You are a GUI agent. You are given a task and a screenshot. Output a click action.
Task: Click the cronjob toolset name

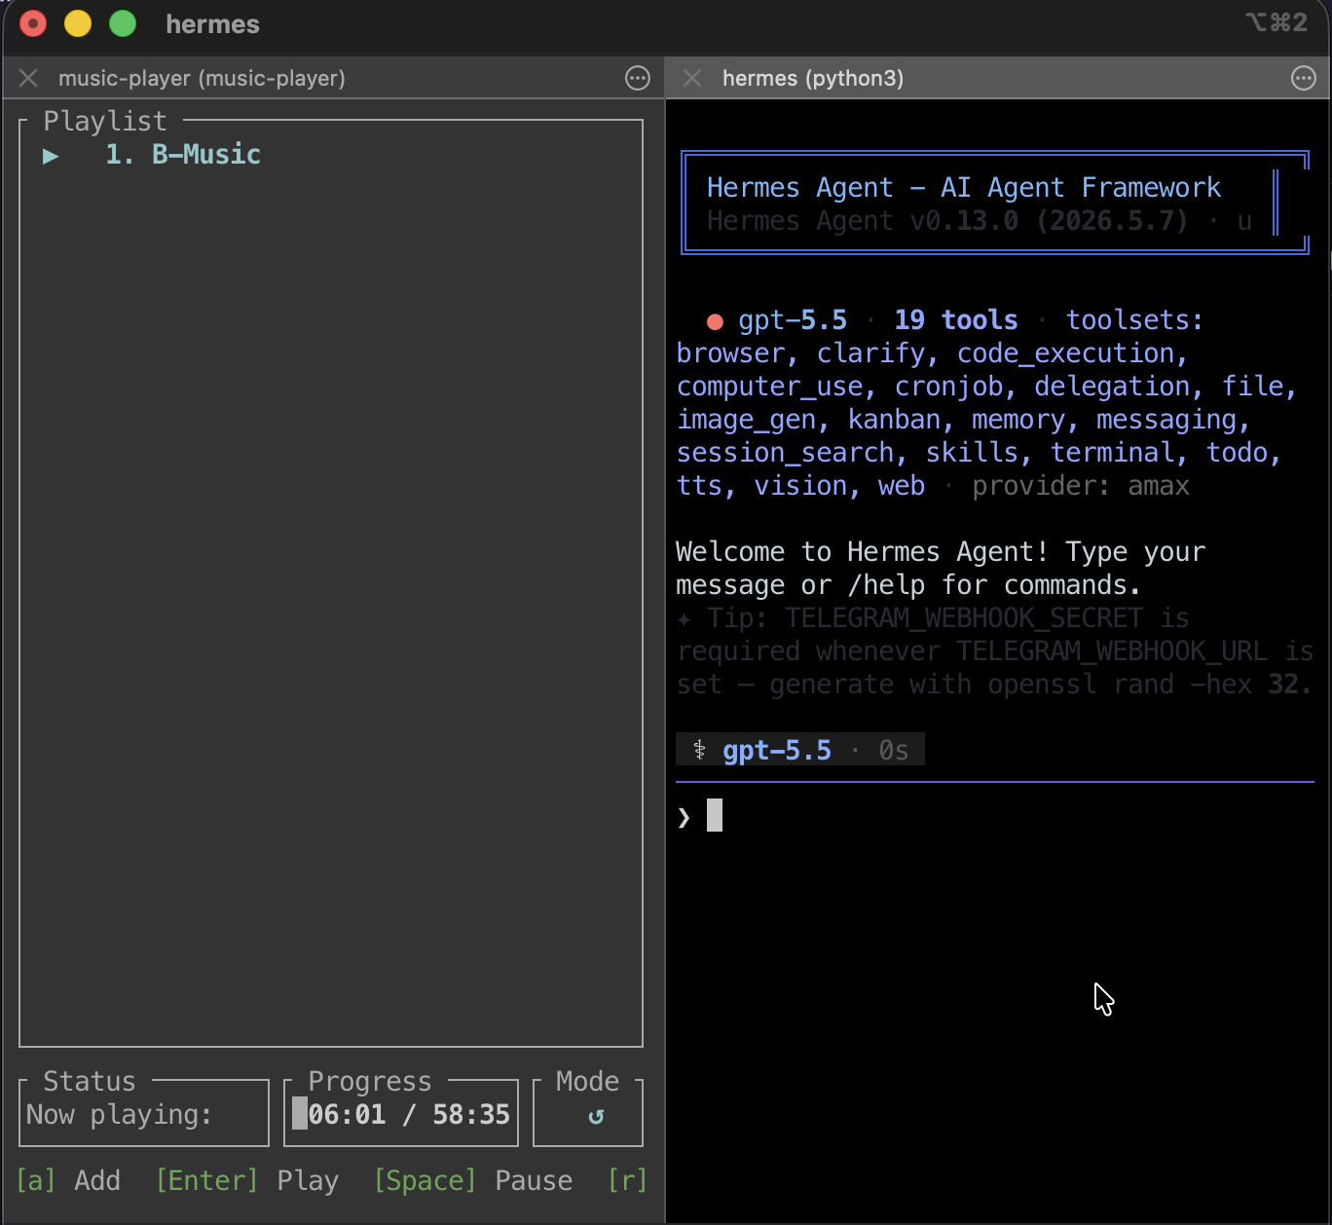pos(948,387)
